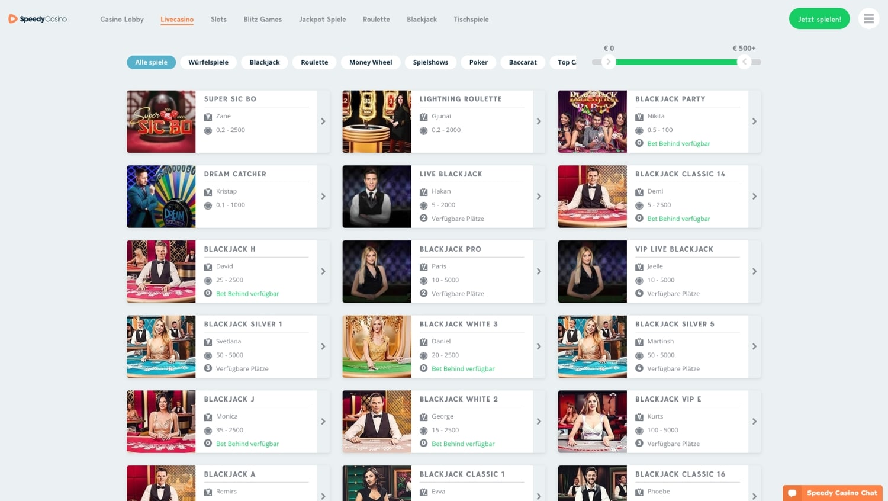The height and width of the screenshot is (501, 888).
Task: Open Blackjack H via its arrow
Action: click(x=323, y=271)
